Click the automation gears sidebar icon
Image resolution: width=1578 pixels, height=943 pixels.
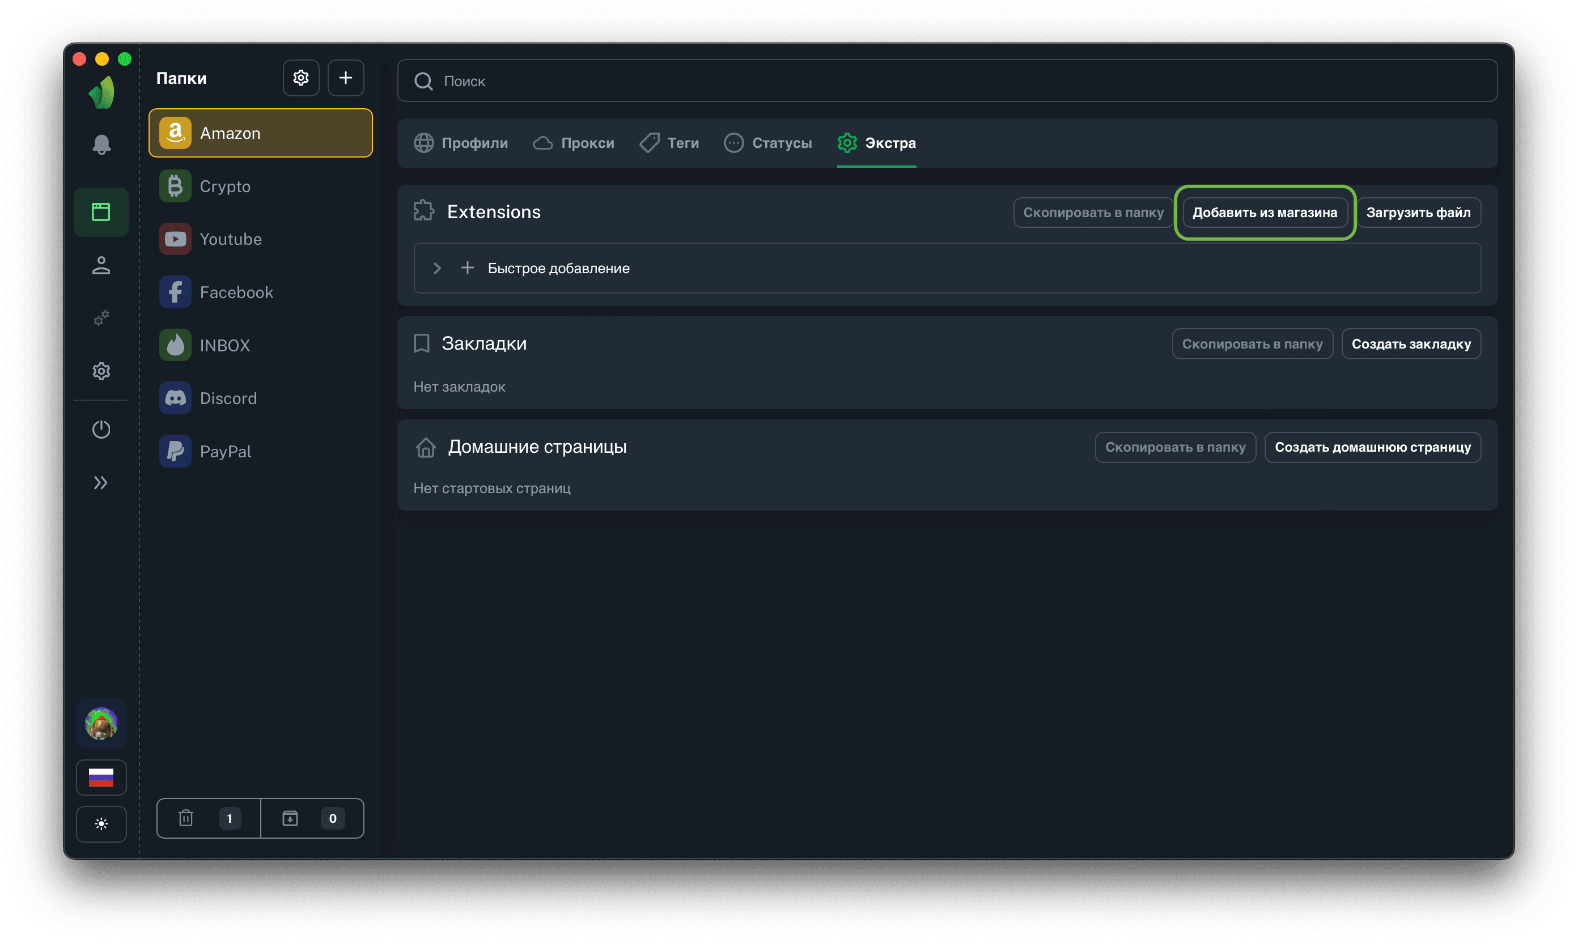(x=101, y=318)
